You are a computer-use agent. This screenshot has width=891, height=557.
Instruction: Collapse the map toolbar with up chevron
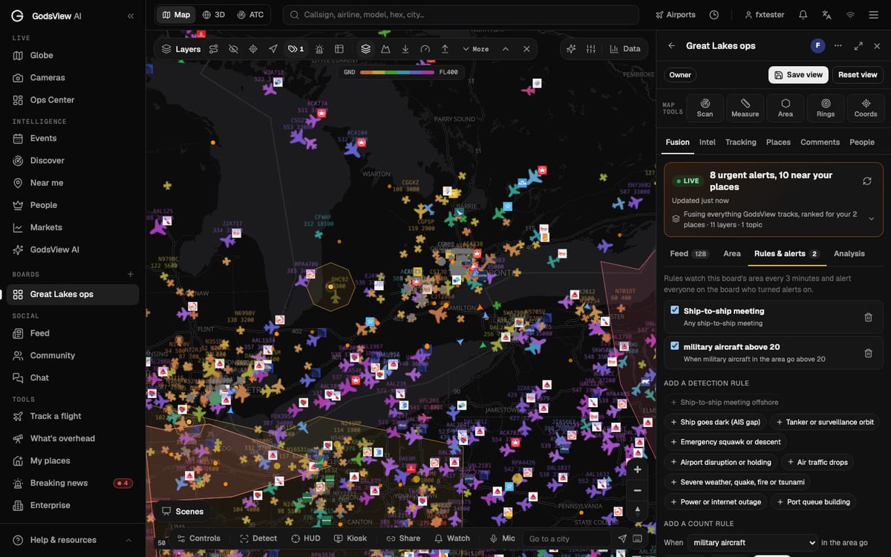pos(506,49)
